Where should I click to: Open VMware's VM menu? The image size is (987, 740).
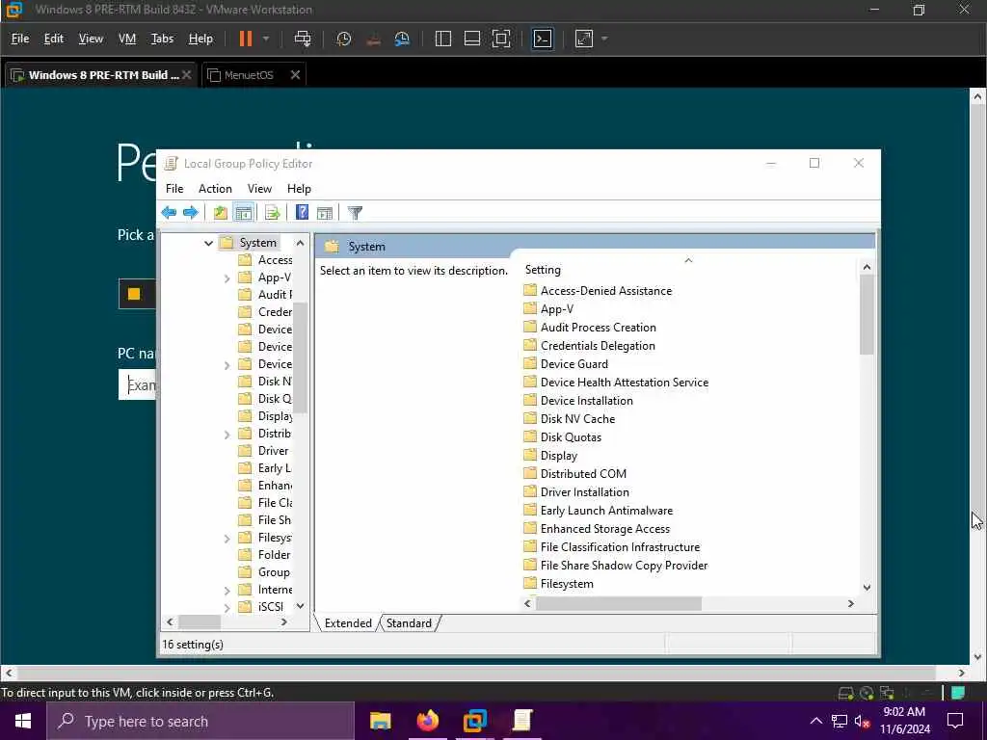[127, 39]
